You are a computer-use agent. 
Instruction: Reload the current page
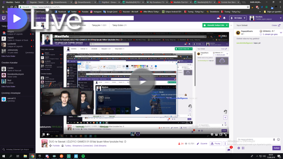(11, 7)
